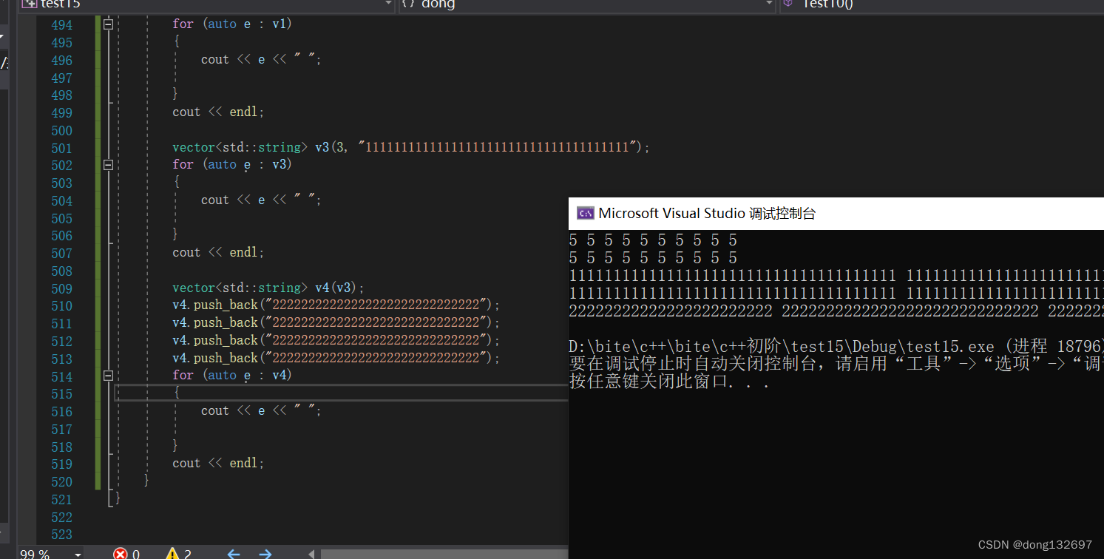Click the vector<std::string> v3 declaration line
The width and height of the screenshot is (1104, 559).
click(410, 147)
